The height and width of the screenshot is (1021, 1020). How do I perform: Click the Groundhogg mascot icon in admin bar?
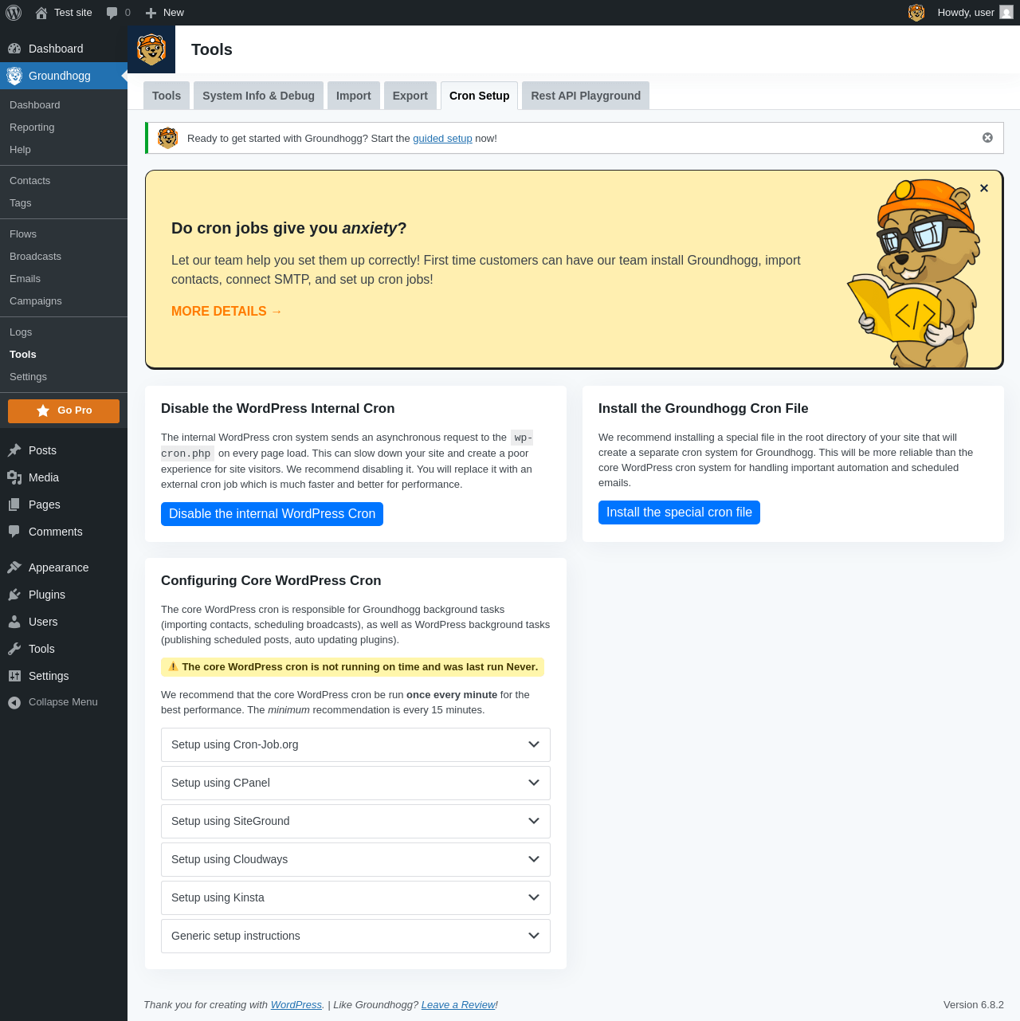pyautogui.click(x=916, y=13)
